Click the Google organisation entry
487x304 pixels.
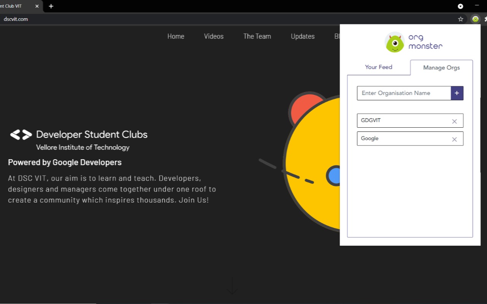pos(410,138)
